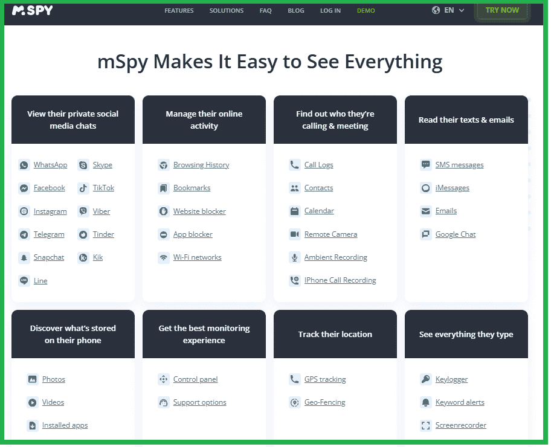Click the Geo-Fencing pin icon

[294, 402]
